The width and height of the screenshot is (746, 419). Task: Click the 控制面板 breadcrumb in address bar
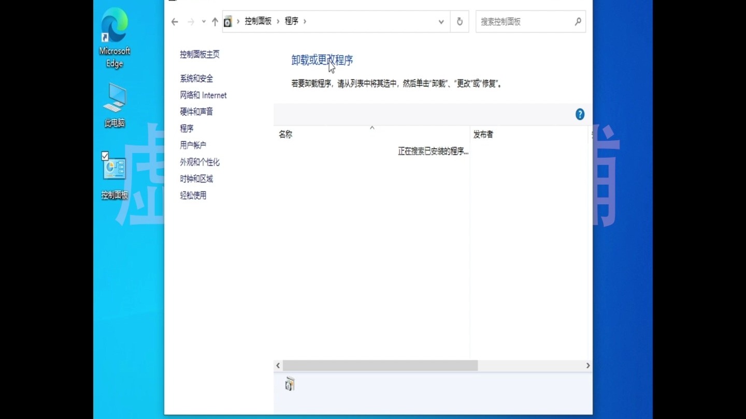click(258, 21)
